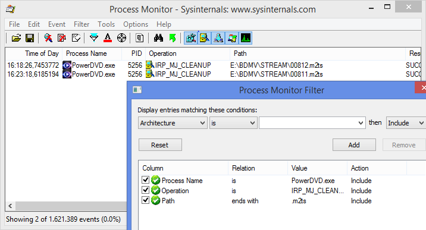Click the Process Name column header in the event list
The width and height of the screenshot is (426, 230).
(92, 53)
